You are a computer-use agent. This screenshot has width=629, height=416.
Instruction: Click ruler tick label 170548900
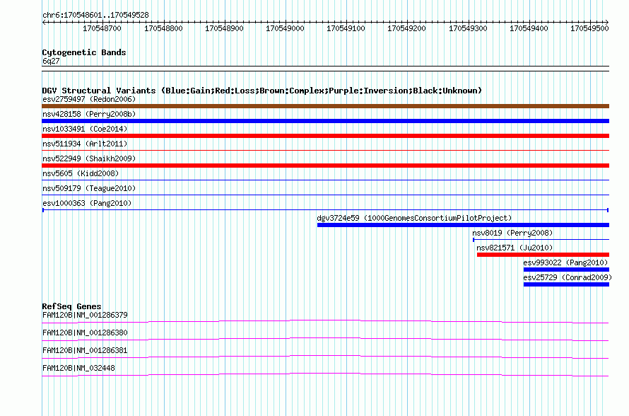point(224,28)
